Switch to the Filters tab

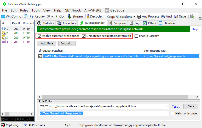tap(149, 23)
